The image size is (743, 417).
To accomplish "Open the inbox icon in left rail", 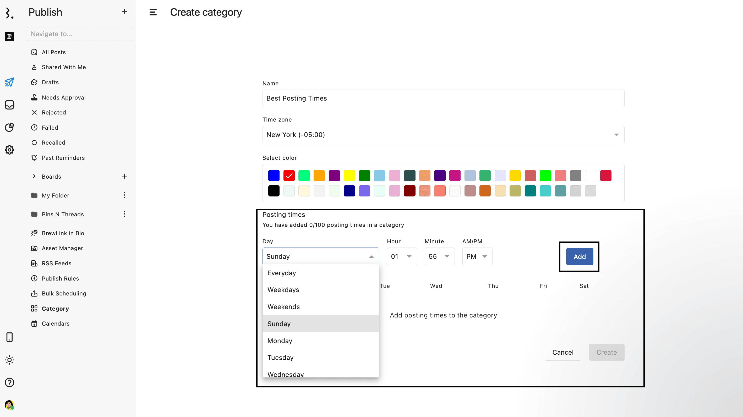I will click(x=9, y=105).
